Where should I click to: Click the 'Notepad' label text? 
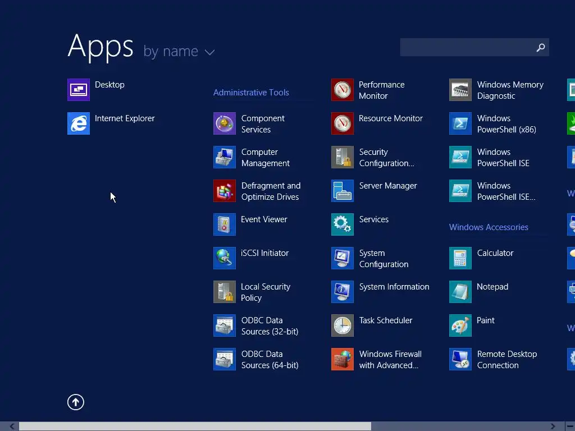click(x=492, y=287)
